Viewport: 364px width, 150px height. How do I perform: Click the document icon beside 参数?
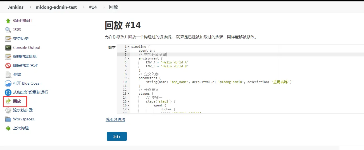pos(8,74)
